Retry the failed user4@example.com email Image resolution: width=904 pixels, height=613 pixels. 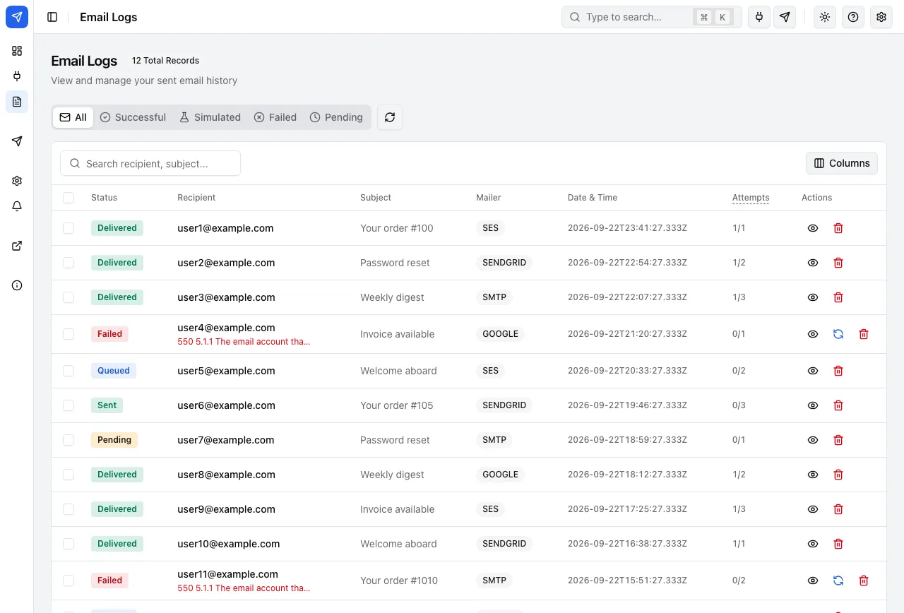point(838,334)
